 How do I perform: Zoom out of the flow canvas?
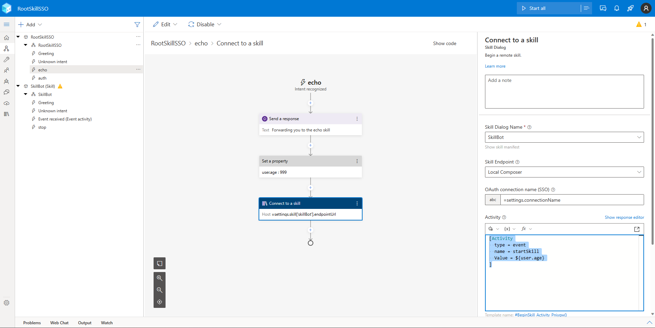pyautogui.click(x=159, y=290)
